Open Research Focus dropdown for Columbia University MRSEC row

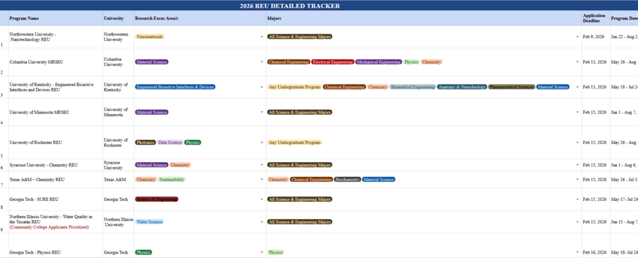tap(262, 62)
